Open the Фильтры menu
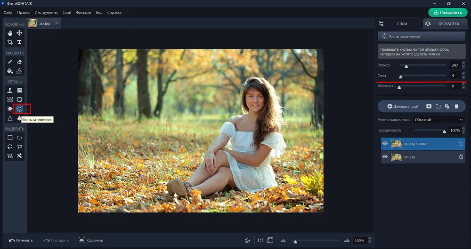The height and width of the screenshot is (249, 471). (x=83, y=12)
